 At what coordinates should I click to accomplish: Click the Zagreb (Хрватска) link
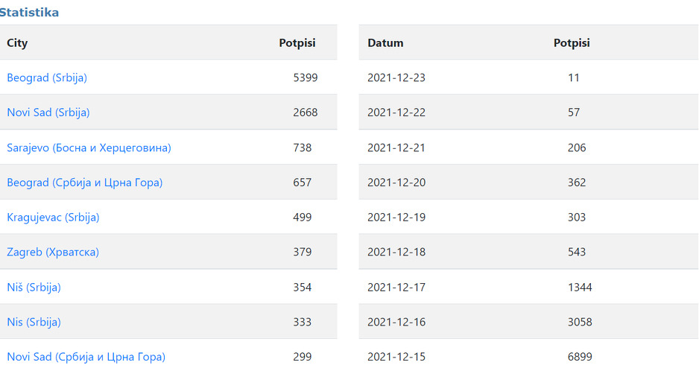click(x=53, y=252)
